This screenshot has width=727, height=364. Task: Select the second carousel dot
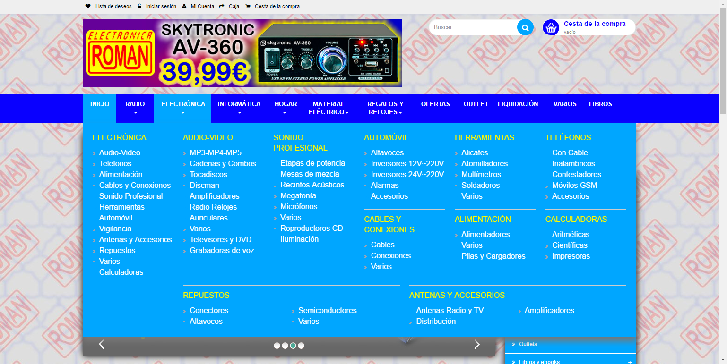pyautogui.click(x=285, y=346)
